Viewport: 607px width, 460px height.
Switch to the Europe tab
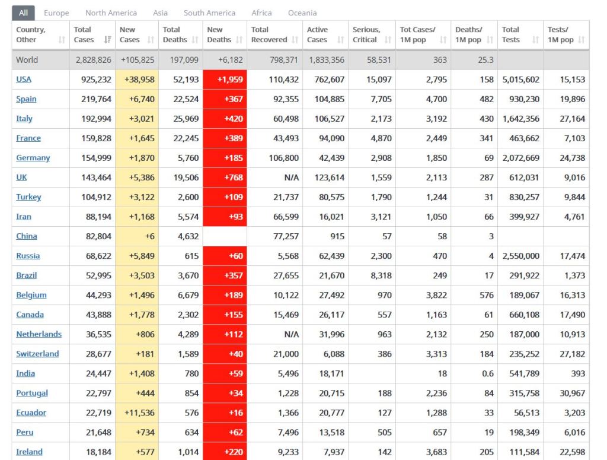[x=56, y=12]
